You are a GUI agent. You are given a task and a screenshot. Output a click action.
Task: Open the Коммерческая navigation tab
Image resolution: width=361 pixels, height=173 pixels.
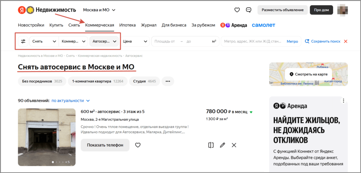(100, 25)
